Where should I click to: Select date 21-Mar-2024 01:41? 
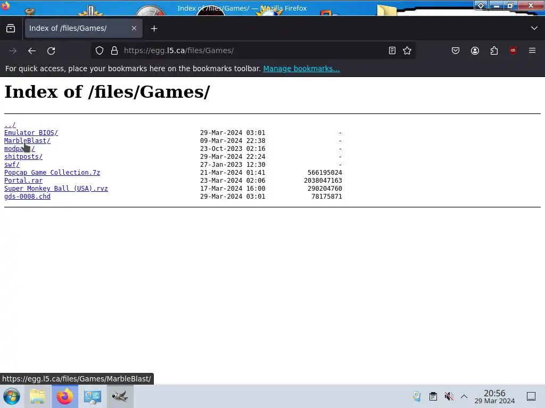pyautogui.click(x=233, y=173)
